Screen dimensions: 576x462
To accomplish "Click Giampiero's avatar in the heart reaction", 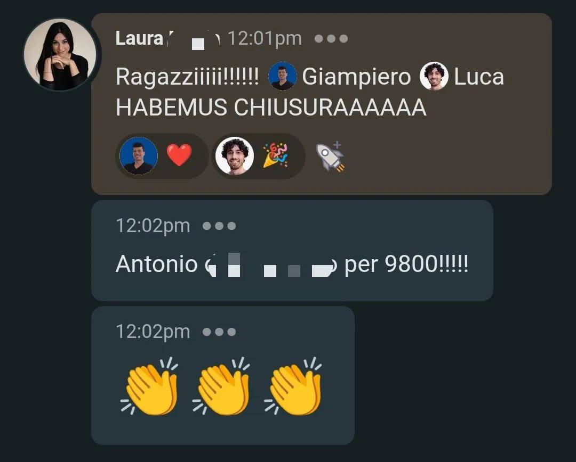I will point(139,156).
